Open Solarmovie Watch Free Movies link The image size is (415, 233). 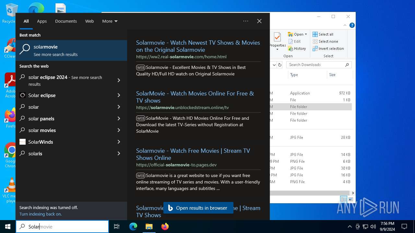(x=193, y=154)
